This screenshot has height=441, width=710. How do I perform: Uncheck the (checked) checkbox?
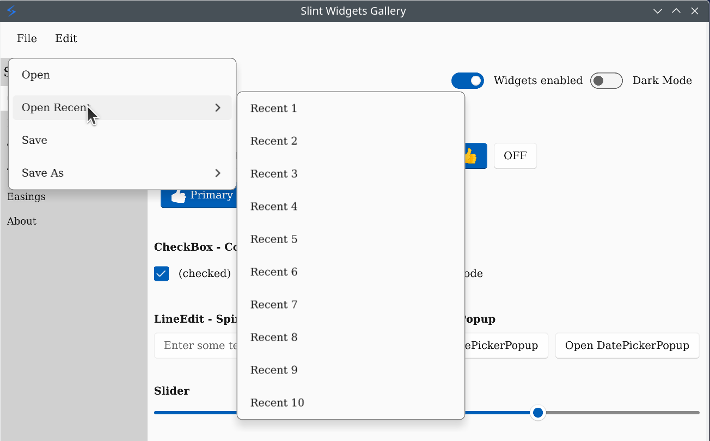(161, 274)
